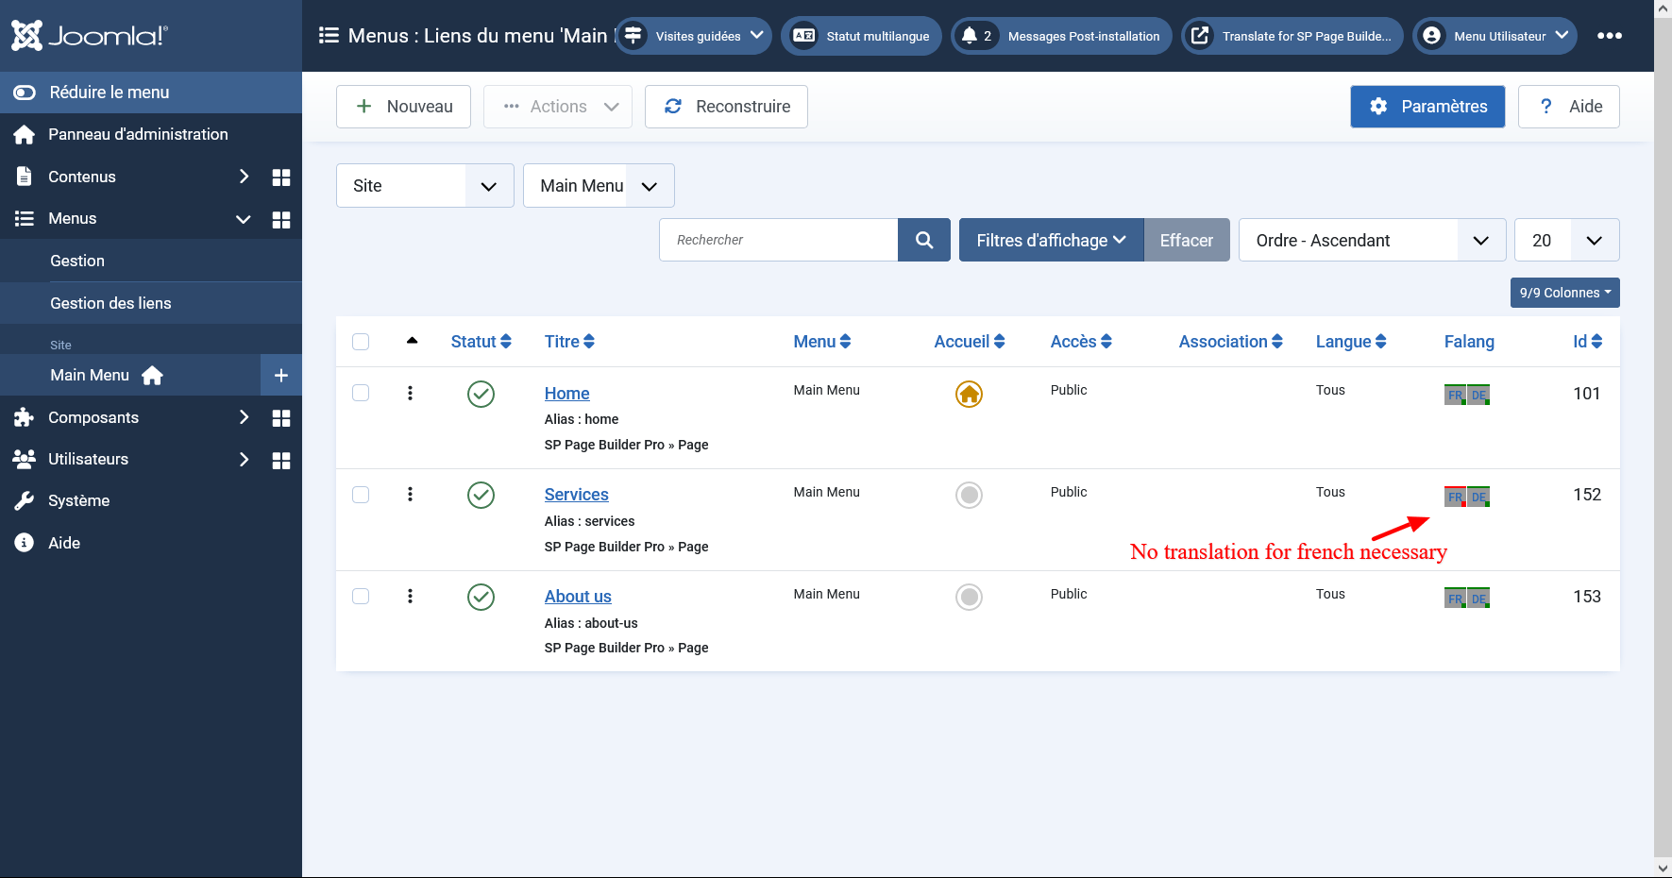Toggle published status of Home
Viewport: 1672px width, 878px height.
[x=481, y=394]
